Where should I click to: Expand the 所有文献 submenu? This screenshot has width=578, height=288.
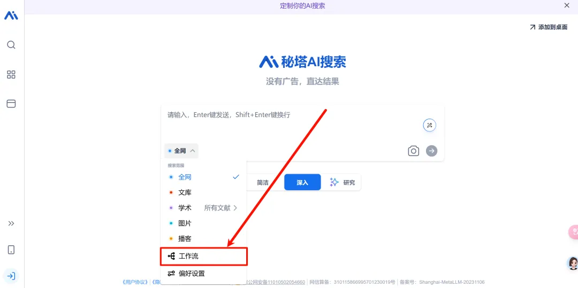point(221,208)
